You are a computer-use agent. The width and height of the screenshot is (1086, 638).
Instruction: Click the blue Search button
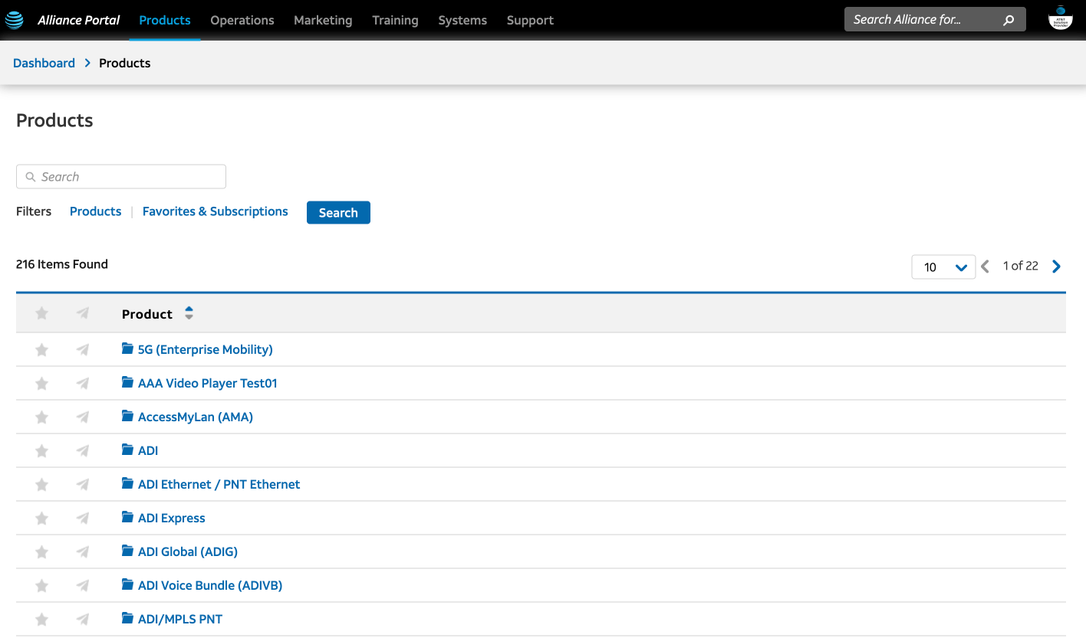pos(338,213)
